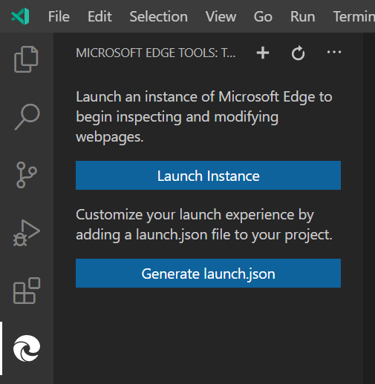375x384 pixels.
Task: Click the plus icon in the Targets header
Action: 263,53
